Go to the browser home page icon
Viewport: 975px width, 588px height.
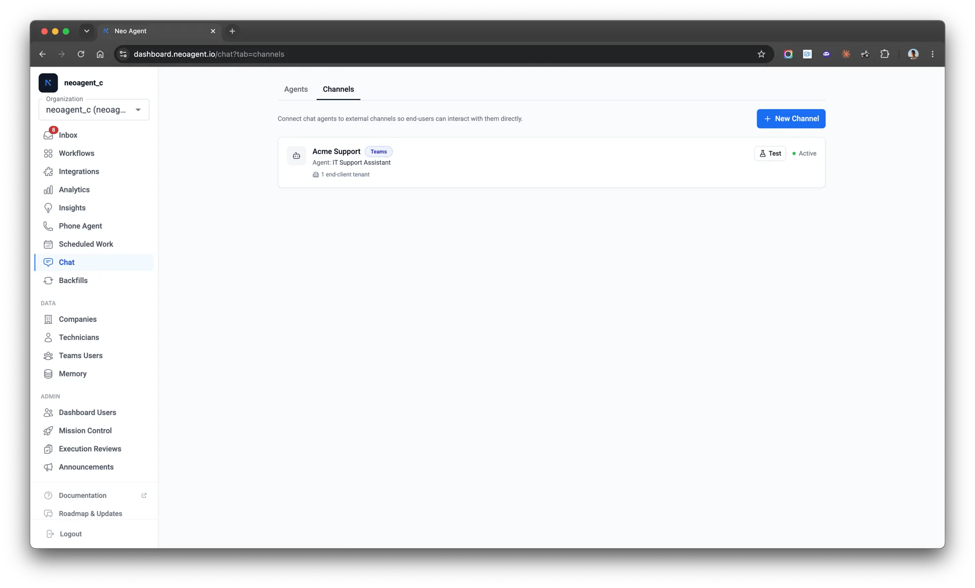[100, 54]
